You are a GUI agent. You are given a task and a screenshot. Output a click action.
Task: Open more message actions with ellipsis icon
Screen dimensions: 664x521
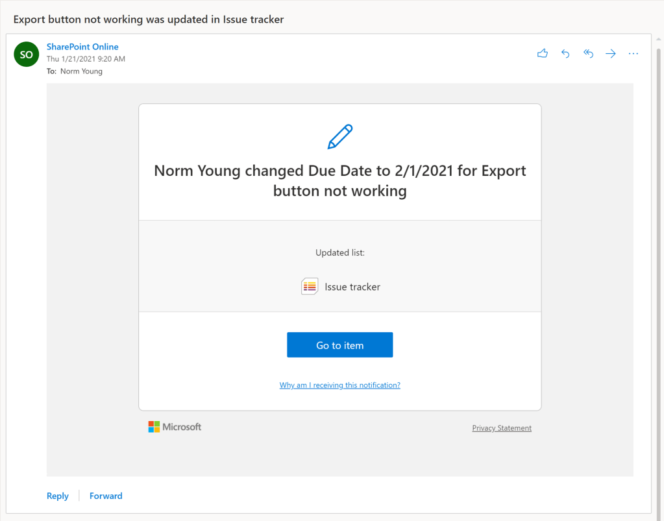633,54
